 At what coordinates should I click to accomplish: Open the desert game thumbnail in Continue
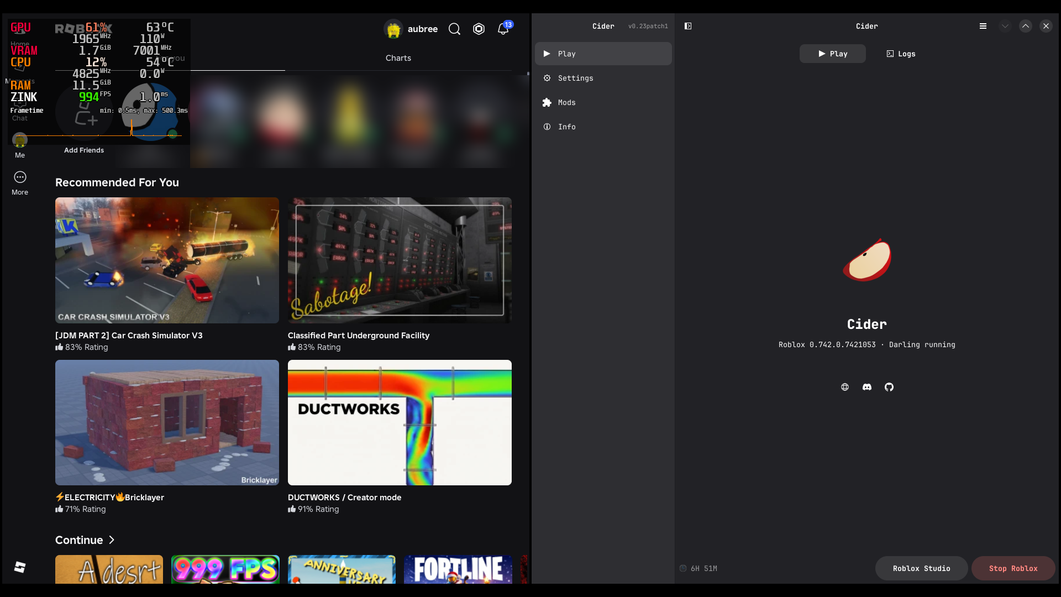(x=109, y=569)
